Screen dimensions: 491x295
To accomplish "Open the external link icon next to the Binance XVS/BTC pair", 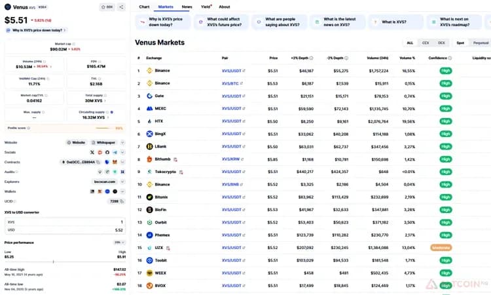I will pos(241,84).
